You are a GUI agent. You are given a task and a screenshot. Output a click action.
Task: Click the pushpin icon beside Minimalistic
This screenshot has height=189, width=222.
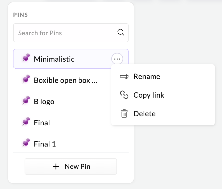click(26, 58)
